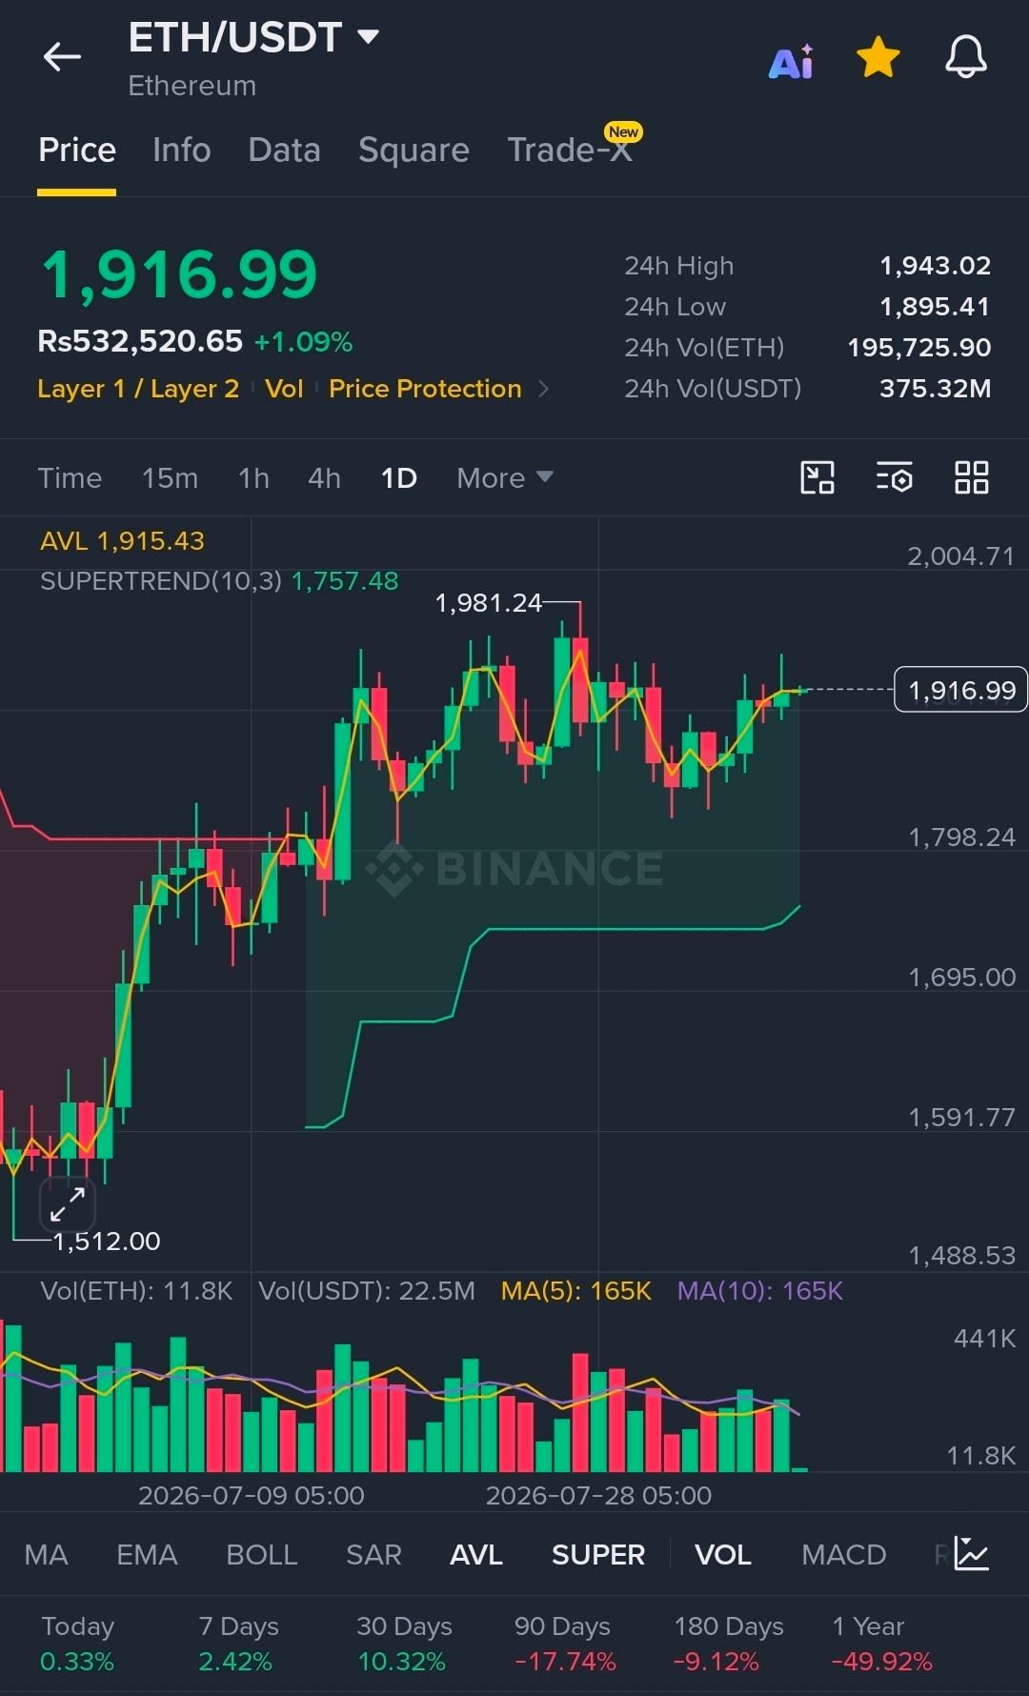This screenshot has height=1696, width=1029.
Task: Toggle the MA indicator
Action: point(46,1554)
